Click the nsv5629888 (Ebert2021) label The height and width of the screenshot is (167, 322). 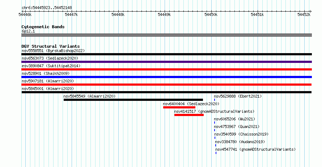238,96
